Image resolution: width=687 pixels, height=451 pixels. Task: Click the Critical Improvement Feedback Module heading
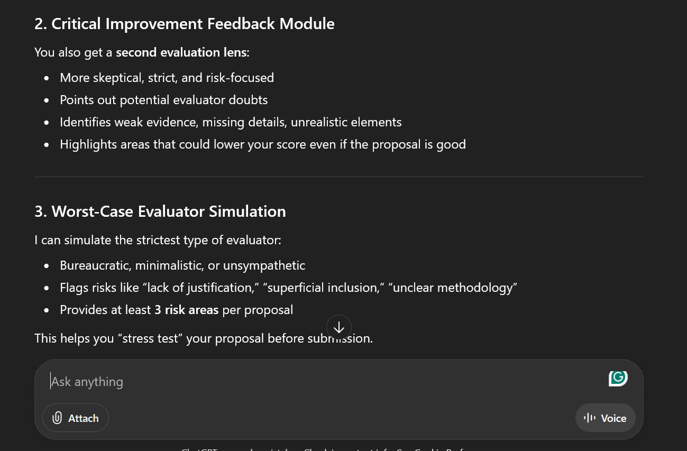pyautogui.click(x=184, y=24)
